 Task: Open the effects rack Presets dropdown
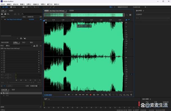[x=19, y=46]
